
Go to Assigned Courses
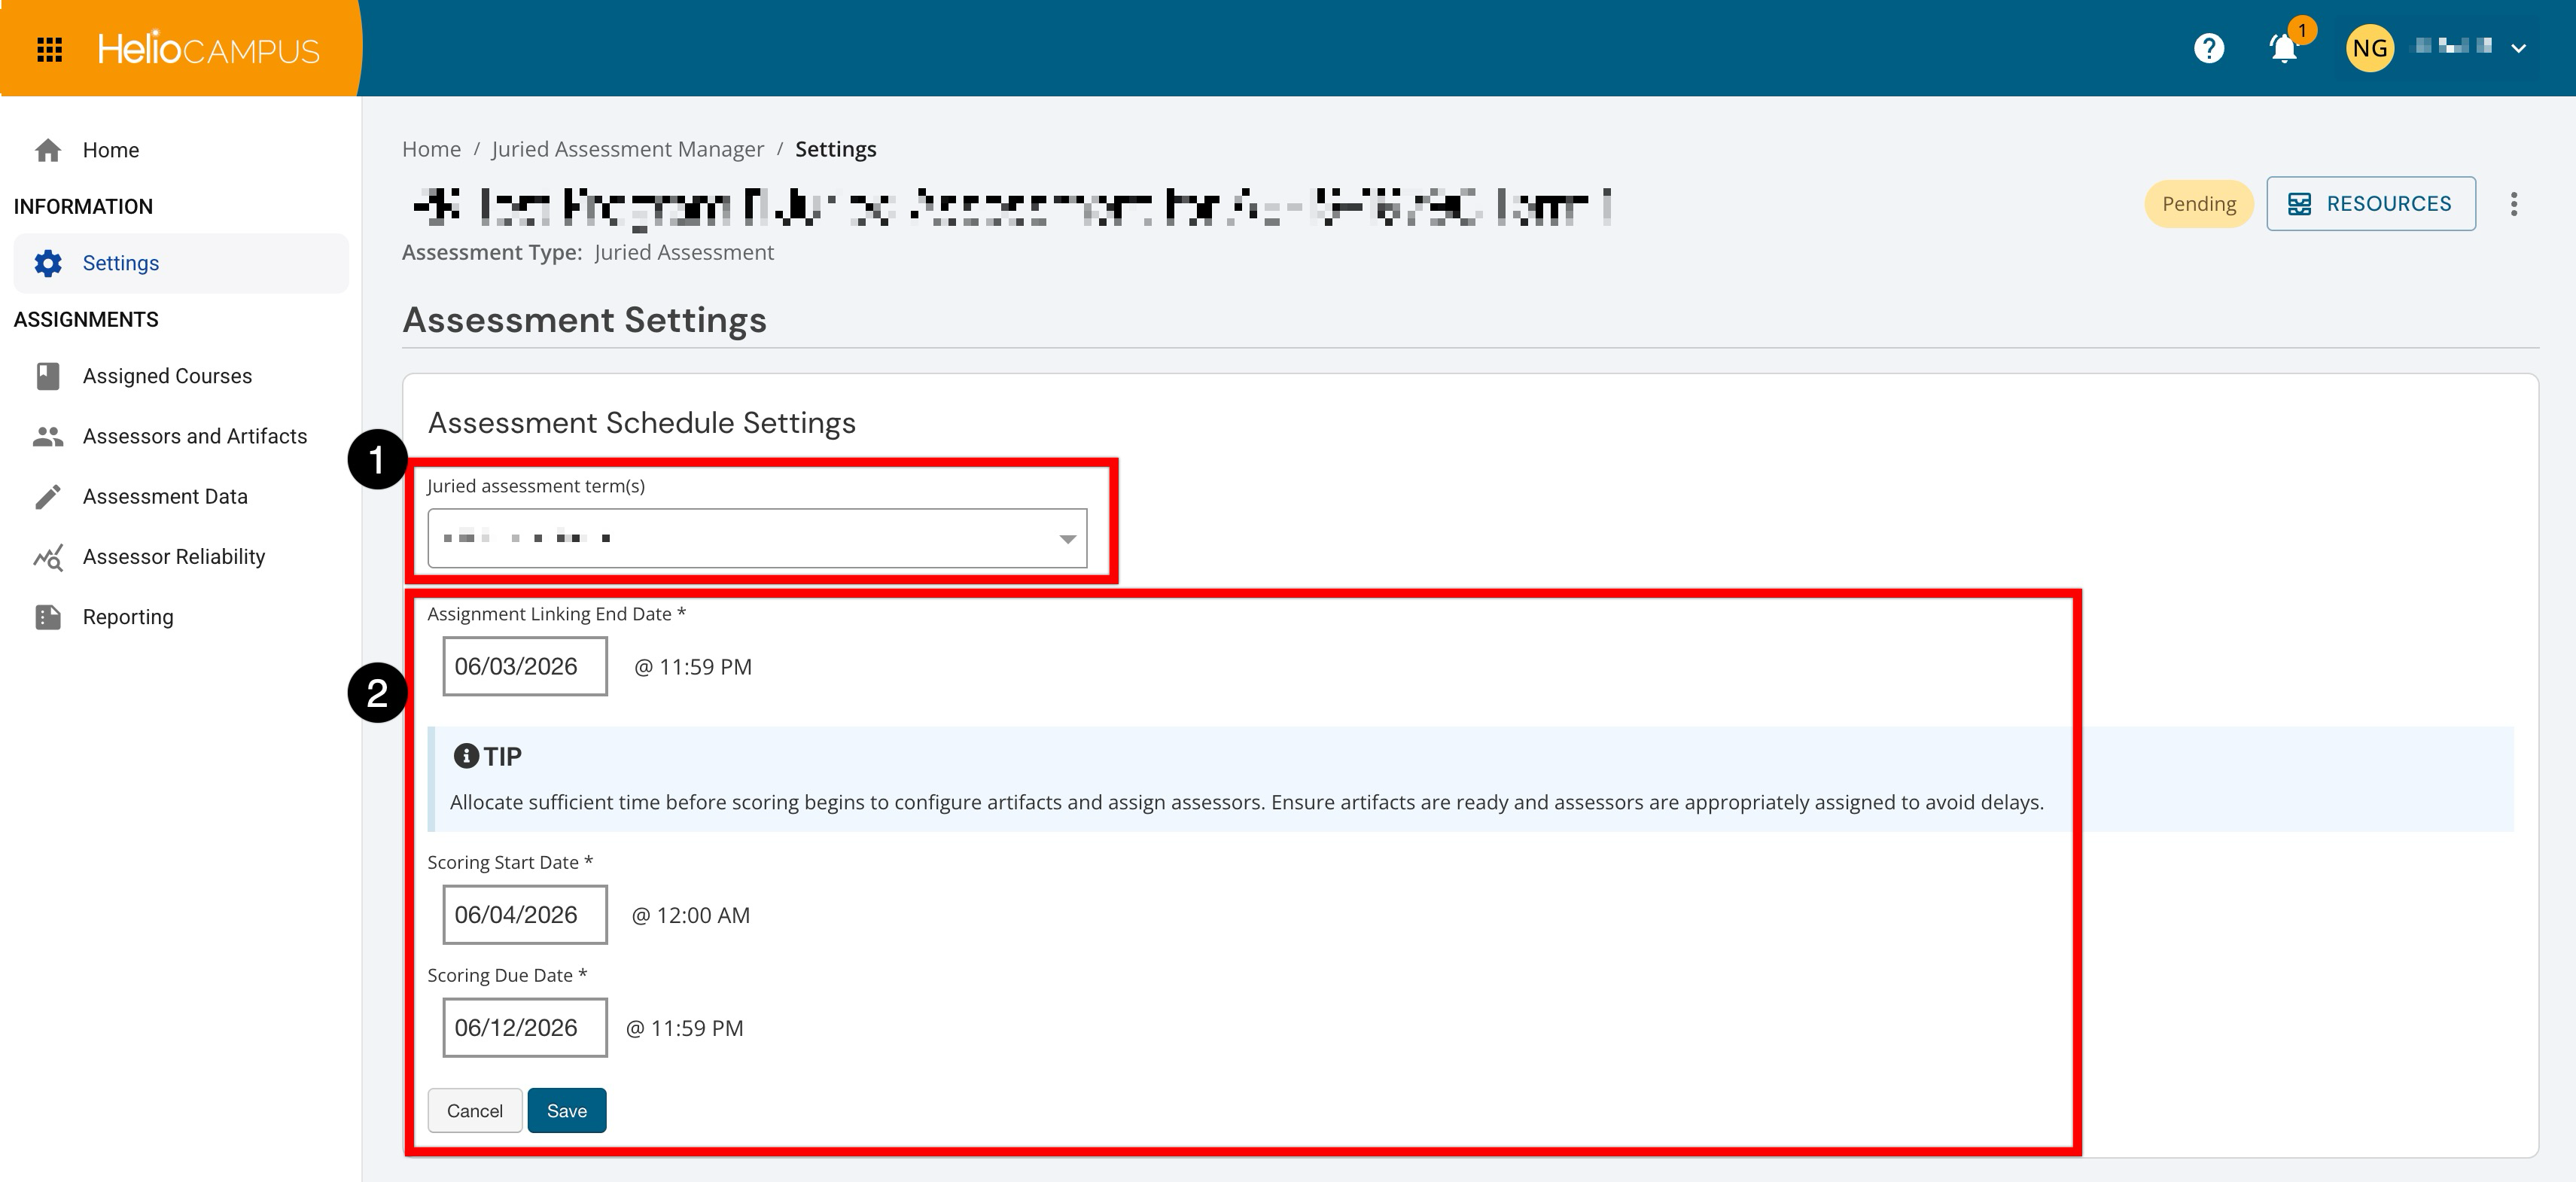pos(181,376)
